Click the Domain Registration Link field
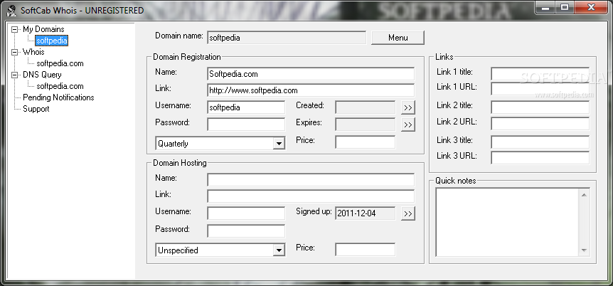The width and height of the screenshot is (613, 286). [310, 90]
